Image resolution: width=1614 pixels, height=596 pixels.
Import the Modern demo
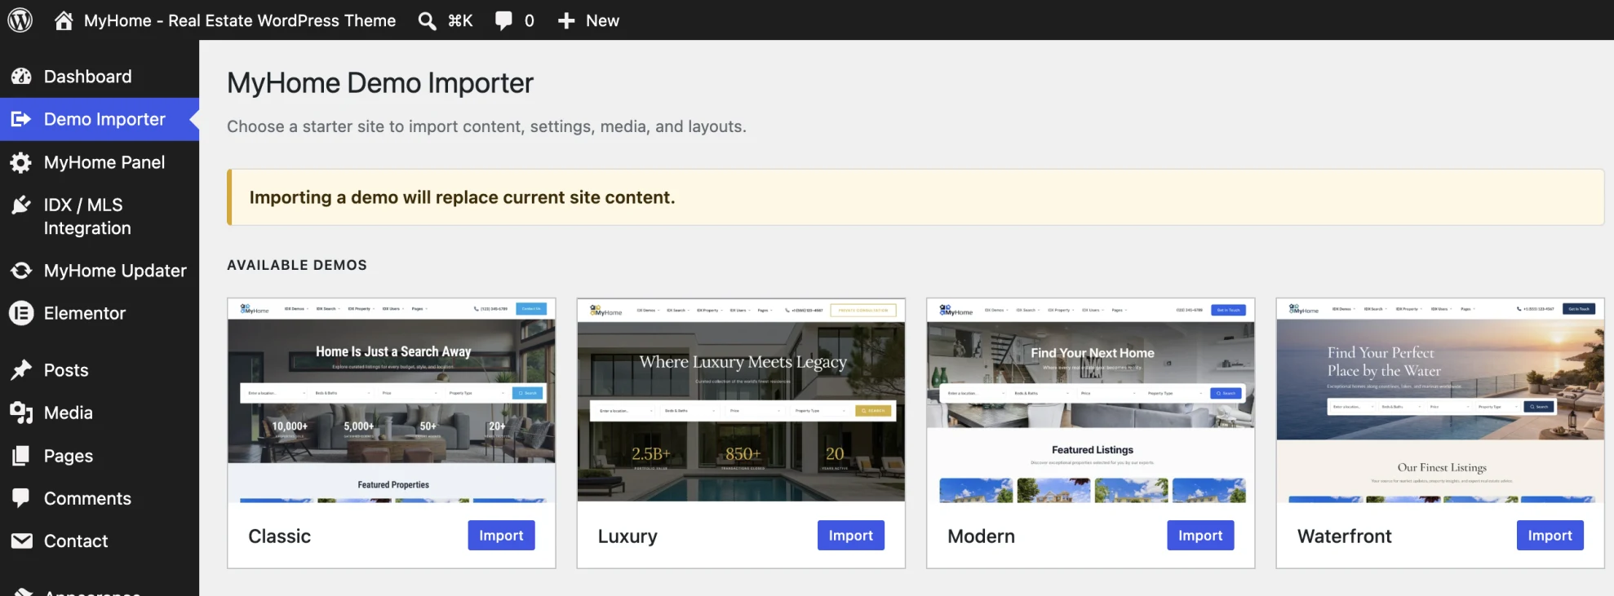[1200, 536]
